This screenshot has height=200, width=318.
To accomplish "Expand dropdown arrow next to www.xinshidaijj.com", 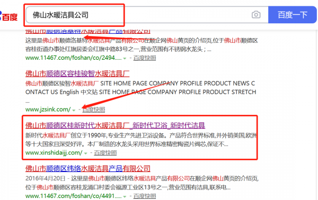I will (85, 153).
